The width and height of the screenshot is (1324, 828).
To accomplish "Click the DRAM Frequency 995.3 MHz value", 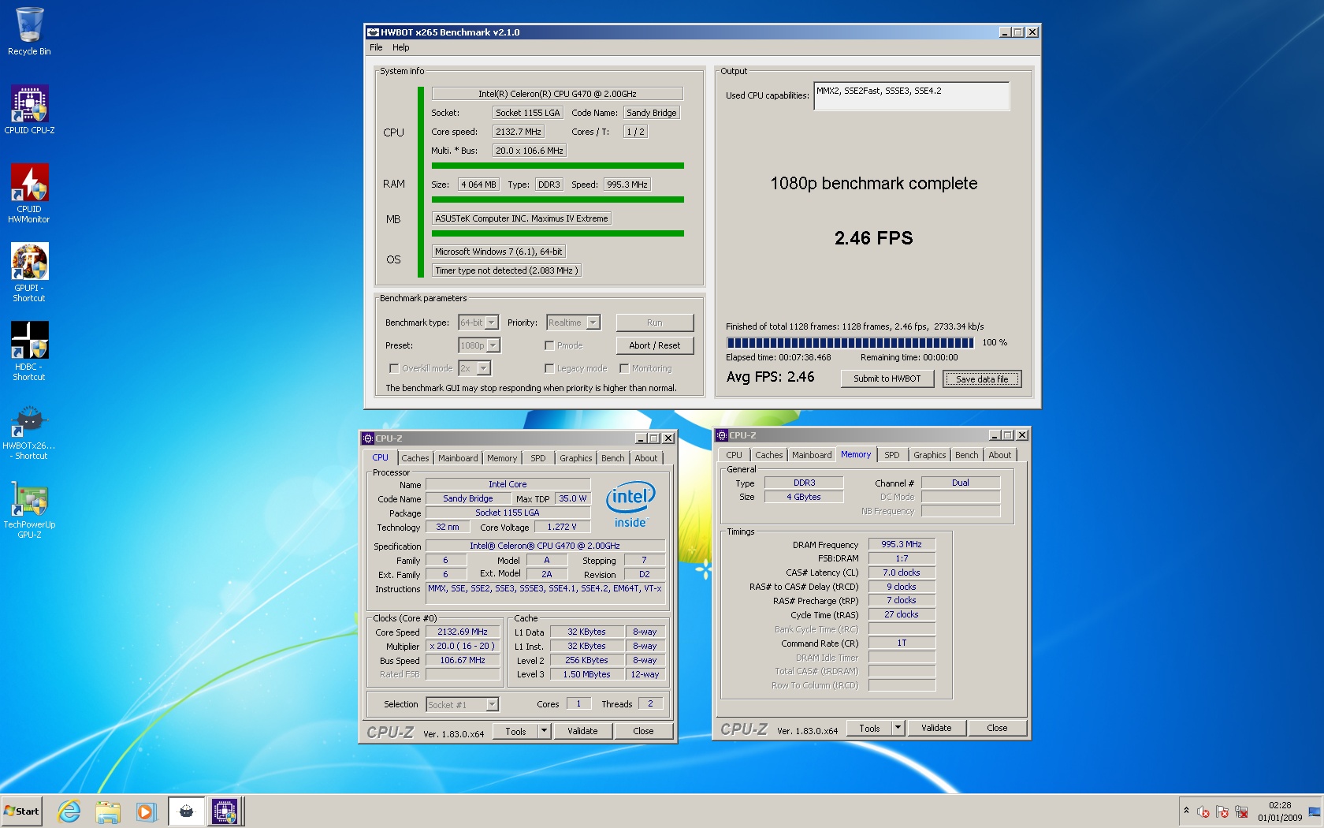I will [901, 544].
